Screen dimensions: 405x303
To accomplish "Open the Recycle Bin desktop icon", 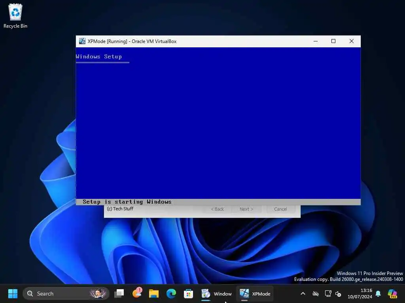I will click(x=15, y=16).
